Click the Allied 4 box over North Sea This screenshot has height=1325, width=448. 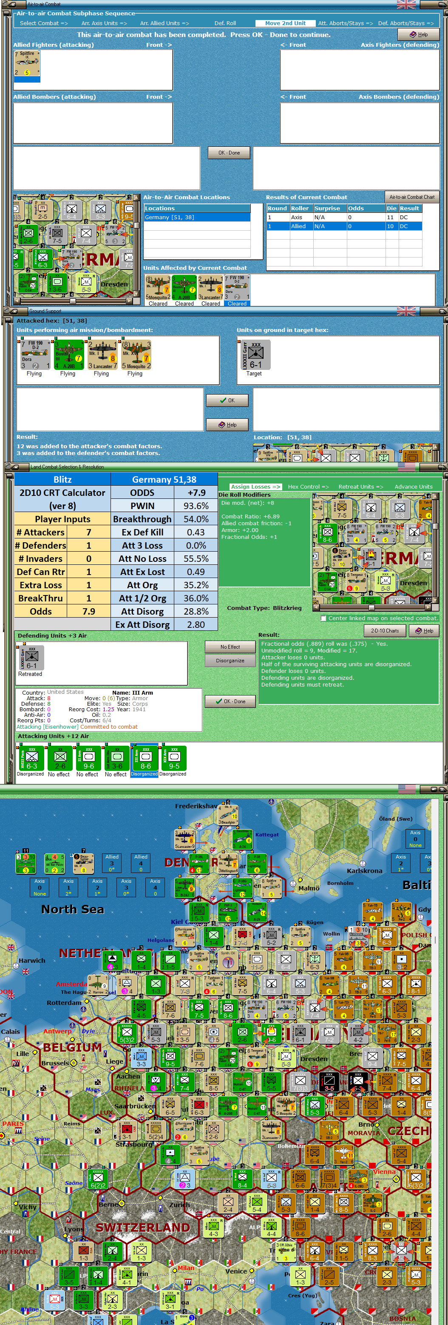point(141,864)
